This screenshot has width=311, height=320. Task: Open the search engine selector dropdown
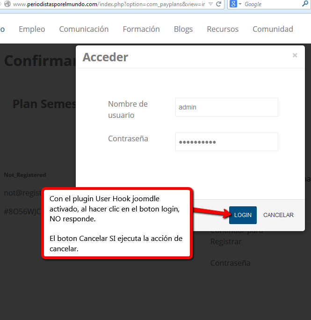240,4
